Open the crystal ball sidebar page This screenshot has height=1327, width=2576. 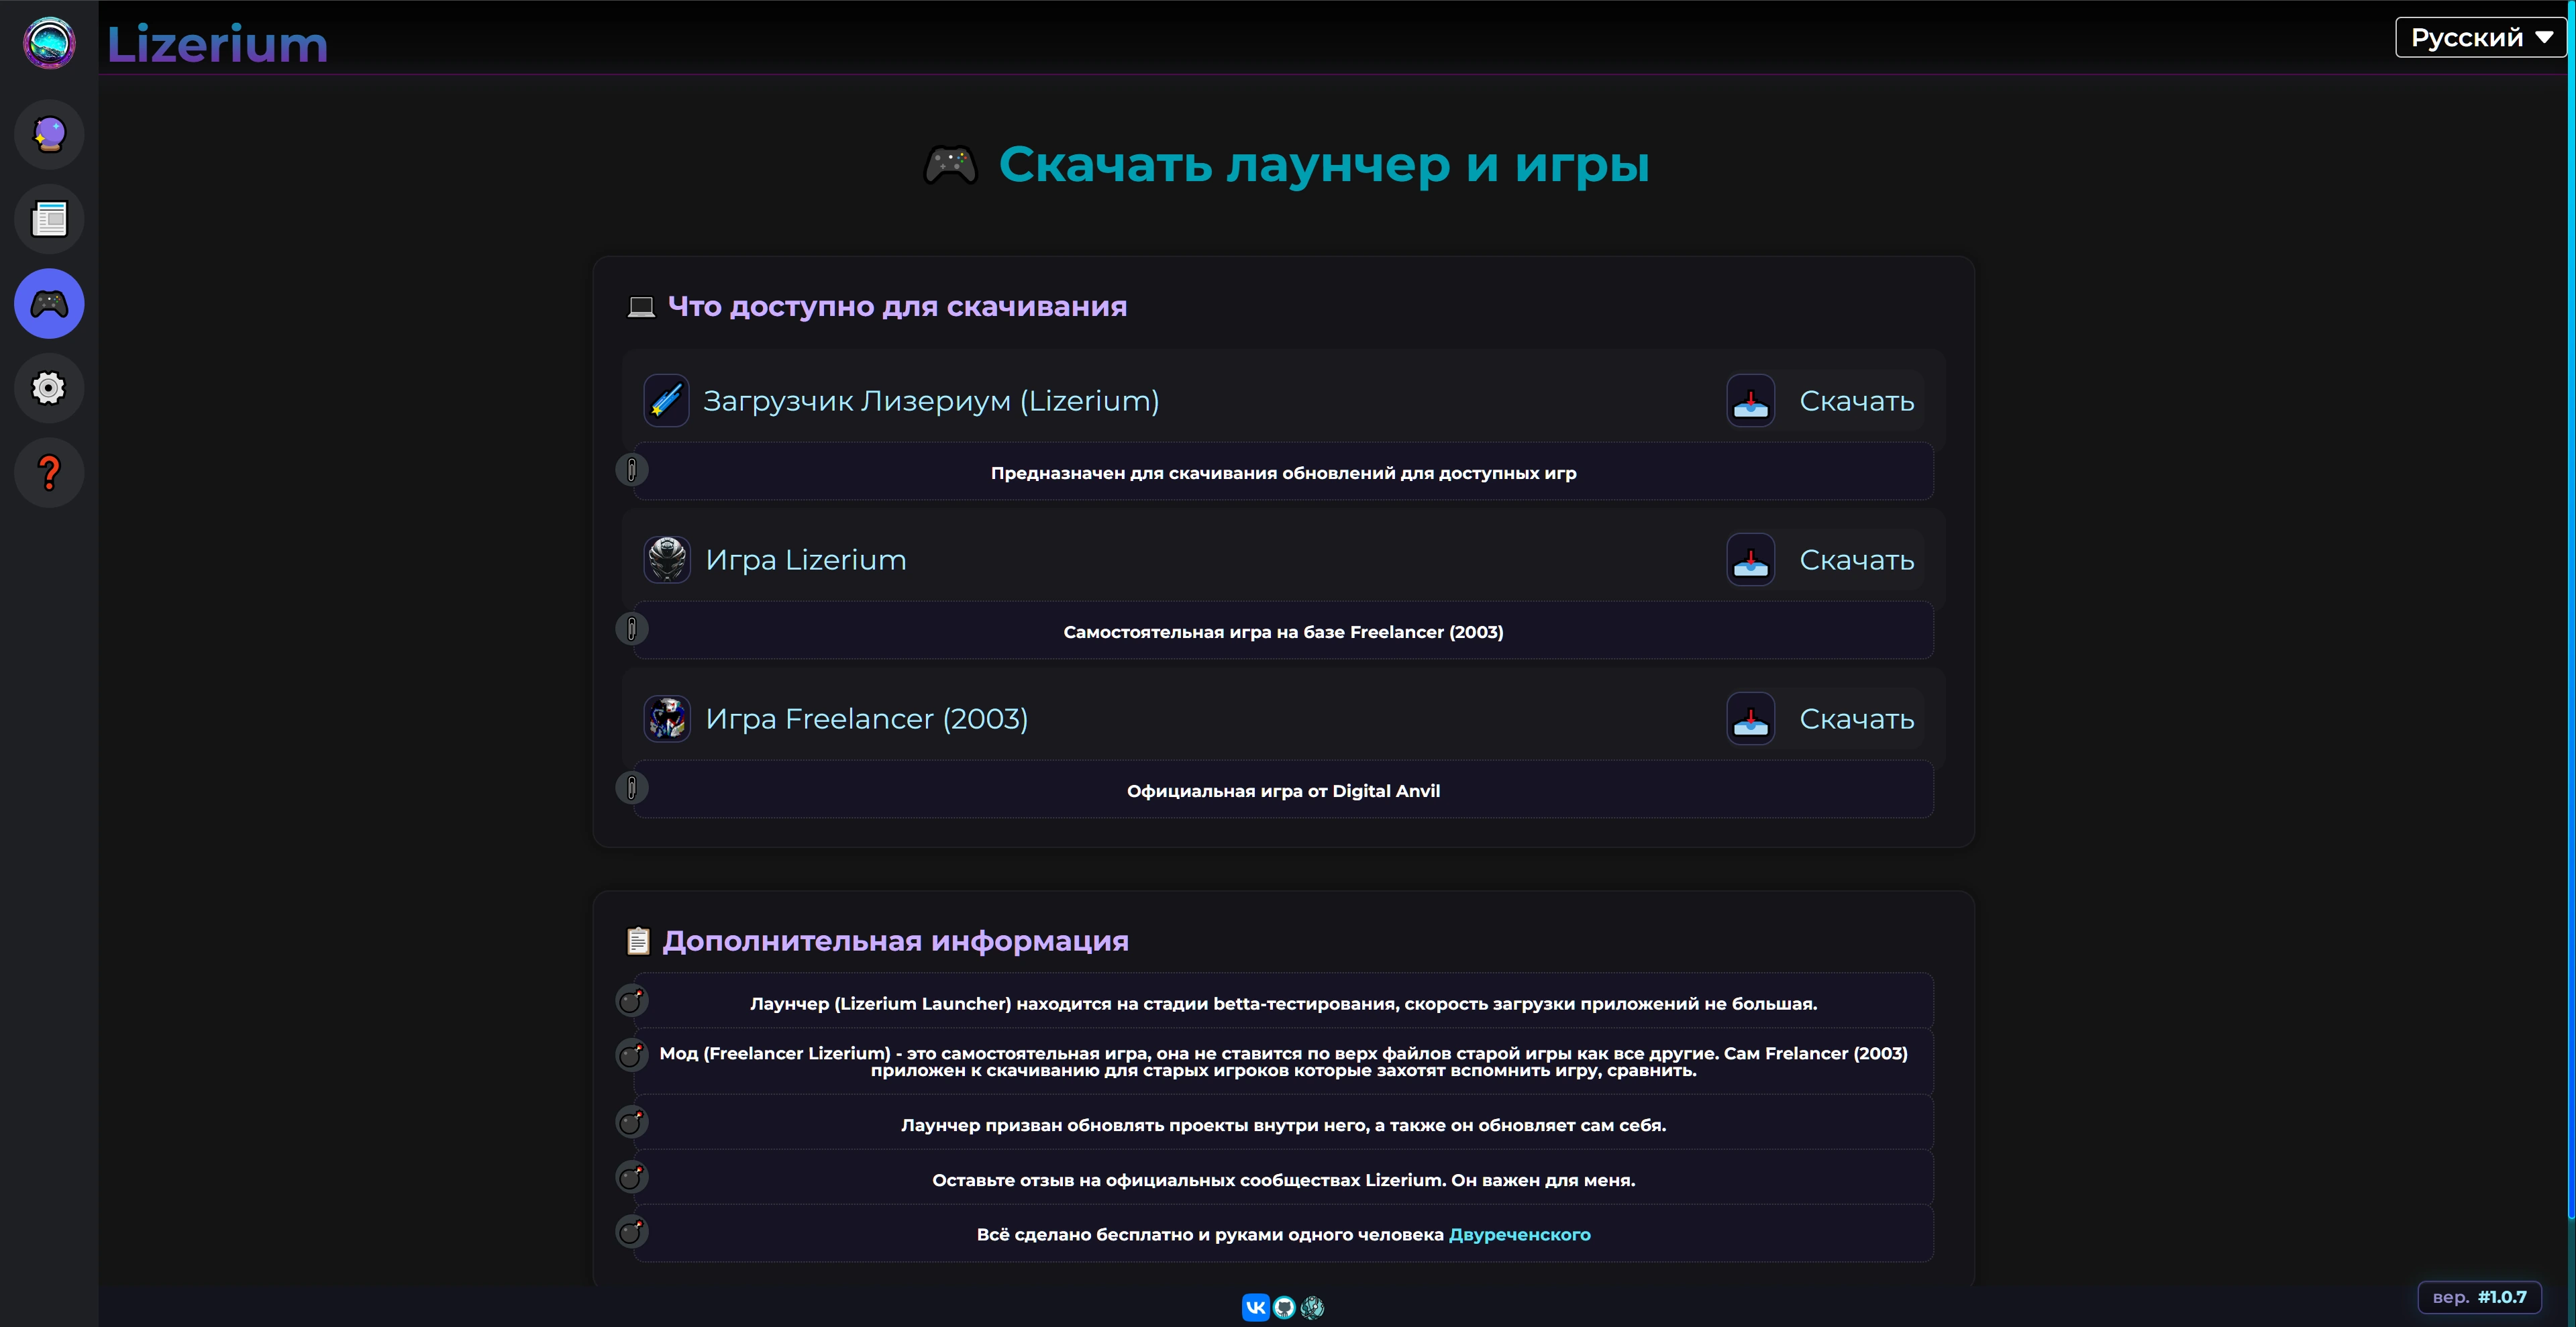(49, 134)
